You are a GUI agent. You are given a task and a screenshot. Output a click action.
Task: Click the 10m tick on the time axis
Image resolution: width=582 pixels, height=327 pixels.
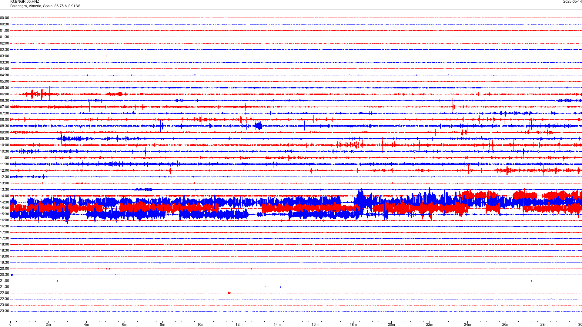pos(201,325)
